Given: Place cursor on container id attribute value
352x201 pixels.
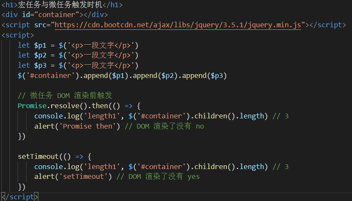Looking at the screenshot, I should tap(57, 15).
